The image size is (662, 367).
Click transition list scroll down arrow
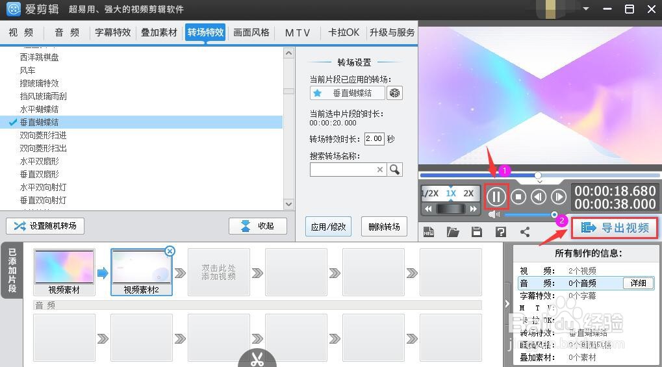coord(289,204)
